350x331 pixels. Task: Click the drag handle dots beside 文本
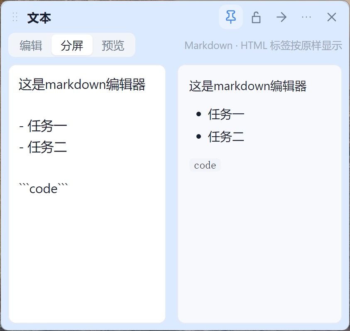point(15,17)
